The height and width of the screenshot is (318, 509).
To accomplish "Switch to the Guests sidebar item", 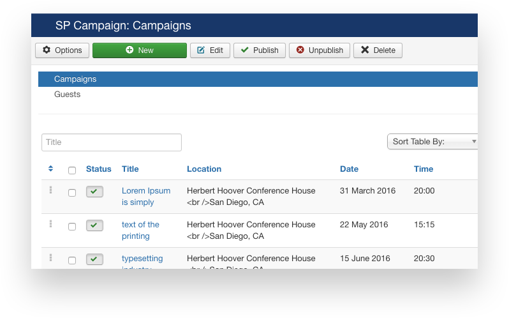I will tap(67, 95).
